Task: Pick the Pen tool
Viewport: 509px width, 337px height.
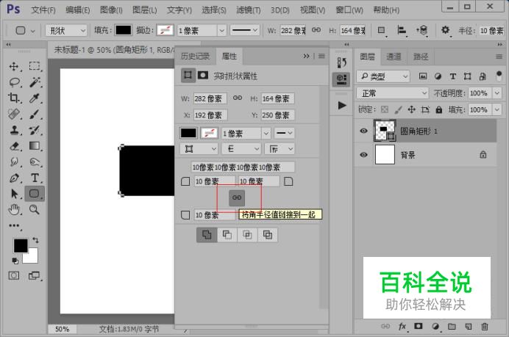Action: (x=14, y=178)
